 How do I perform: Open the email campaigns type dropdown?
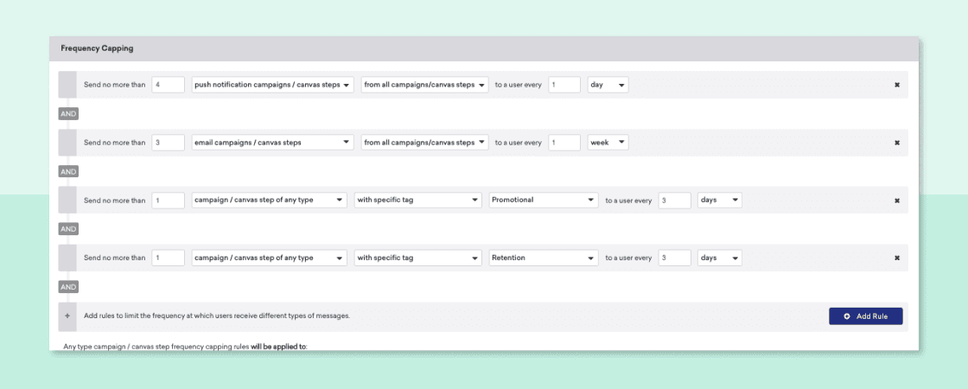[x=272, y=143]
